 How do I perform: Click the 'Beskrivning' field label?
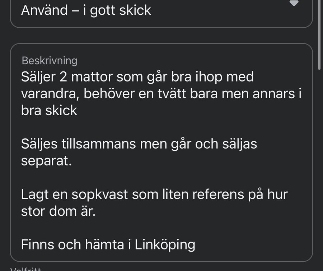50,60
